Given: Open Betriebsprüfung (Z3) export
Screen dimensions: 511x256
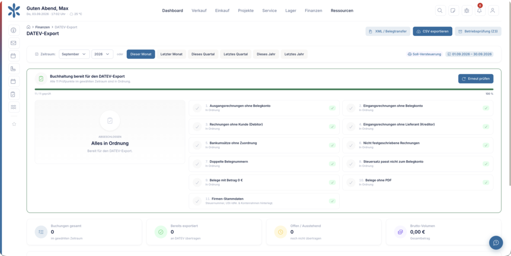Looking at the screenshot, I should coord(478,31).
